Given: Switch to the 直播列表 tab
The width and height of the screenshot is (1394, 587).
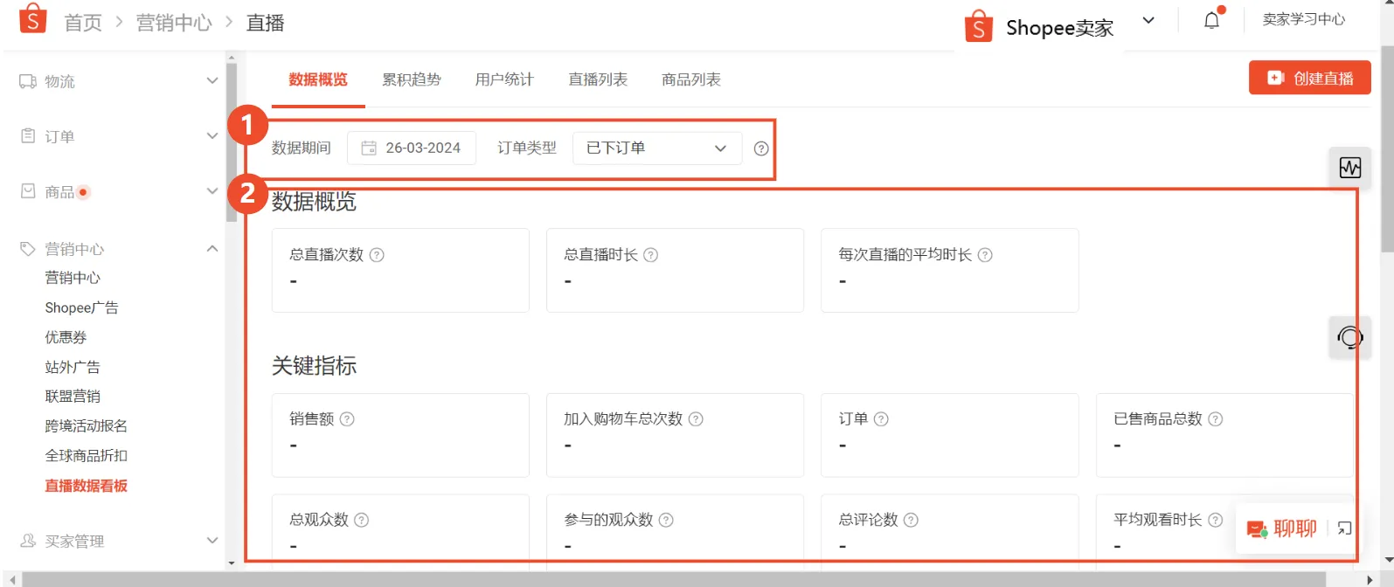Looking at the screenshot, I should (598, 79).
